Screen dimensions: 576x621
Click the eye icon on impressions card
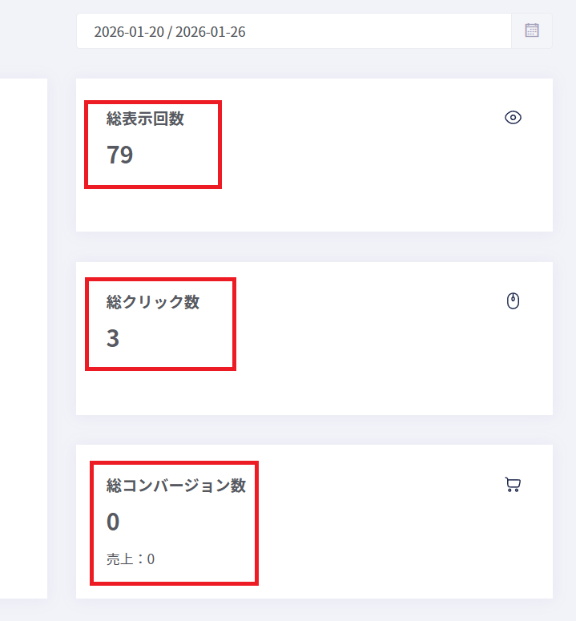pyautogui.click(x=513, y=118)
